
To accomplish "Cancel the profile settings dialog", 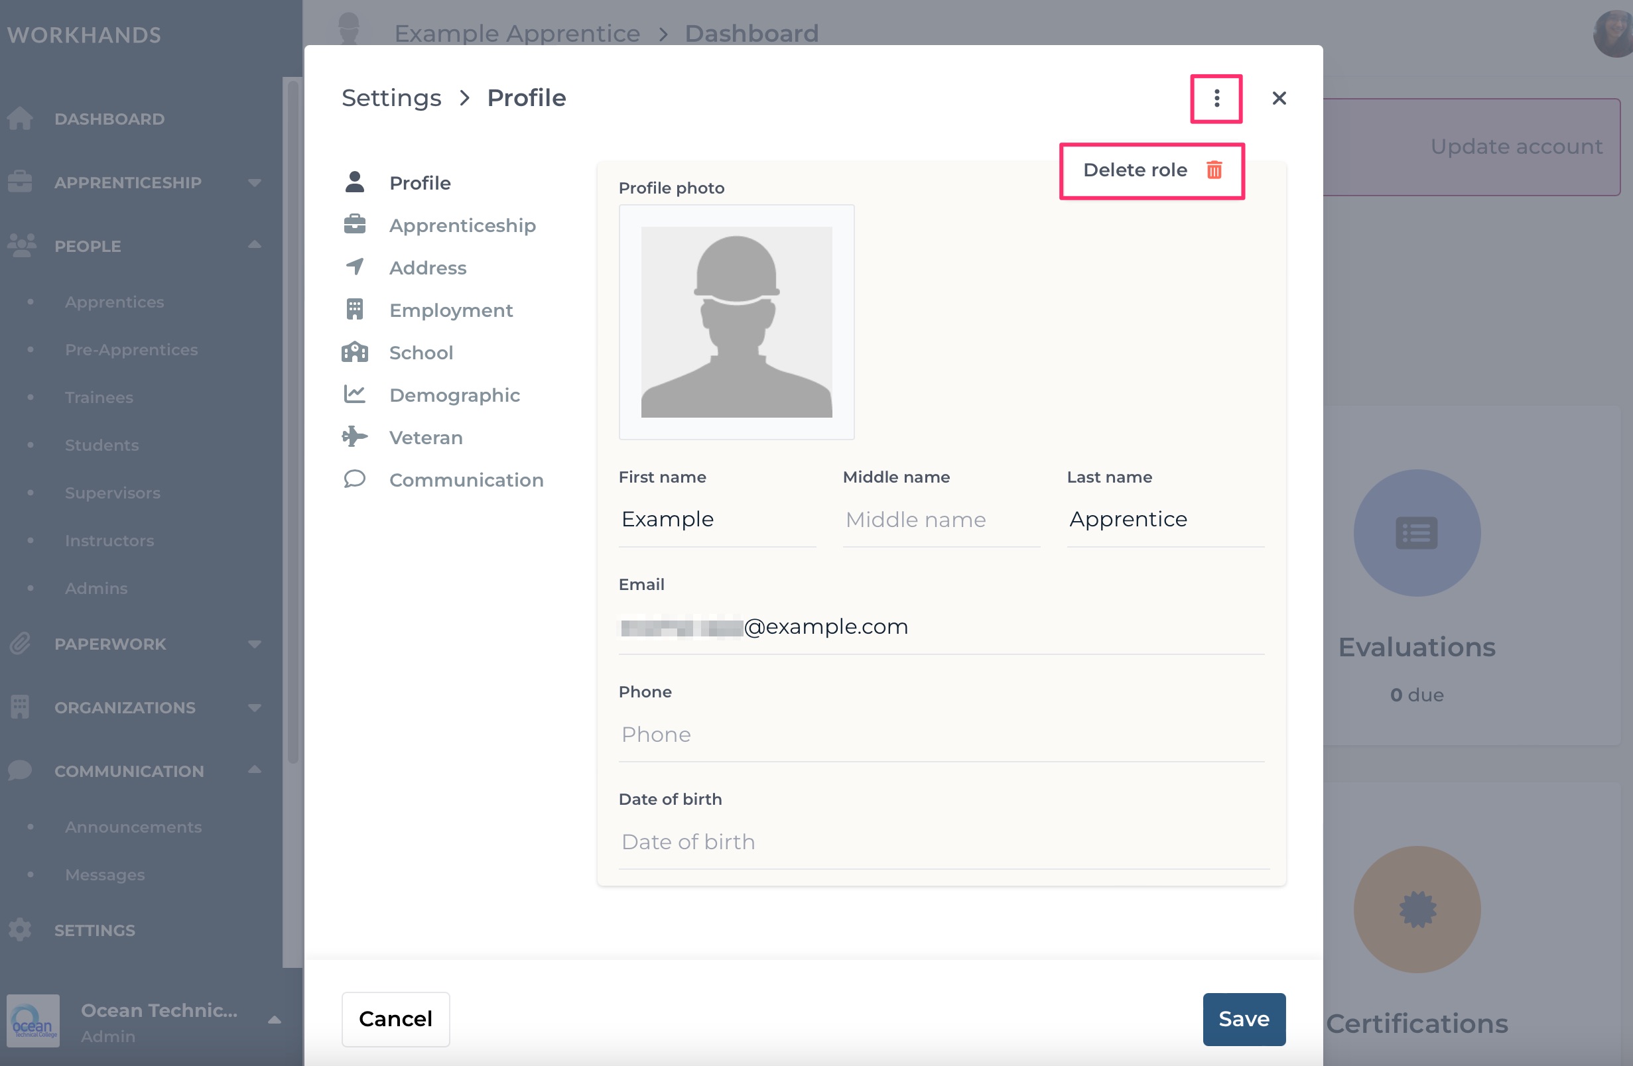I will pyautogui.click(x=395, y=1019).
